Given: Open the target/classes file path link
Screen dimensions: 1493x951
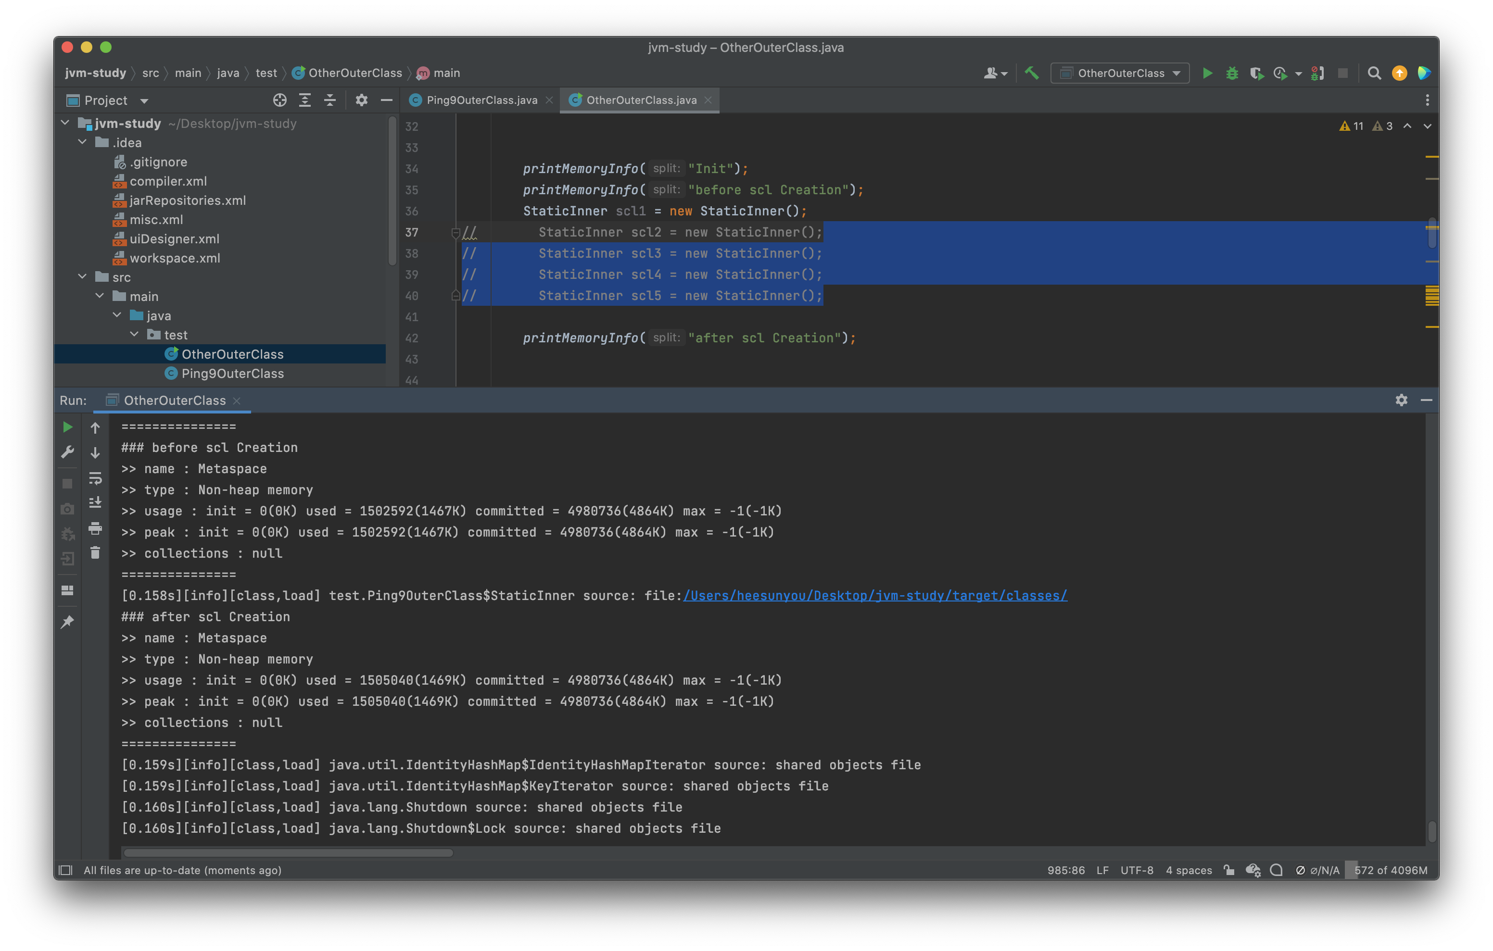Looking at the screenshot, I should coord(875,596).
